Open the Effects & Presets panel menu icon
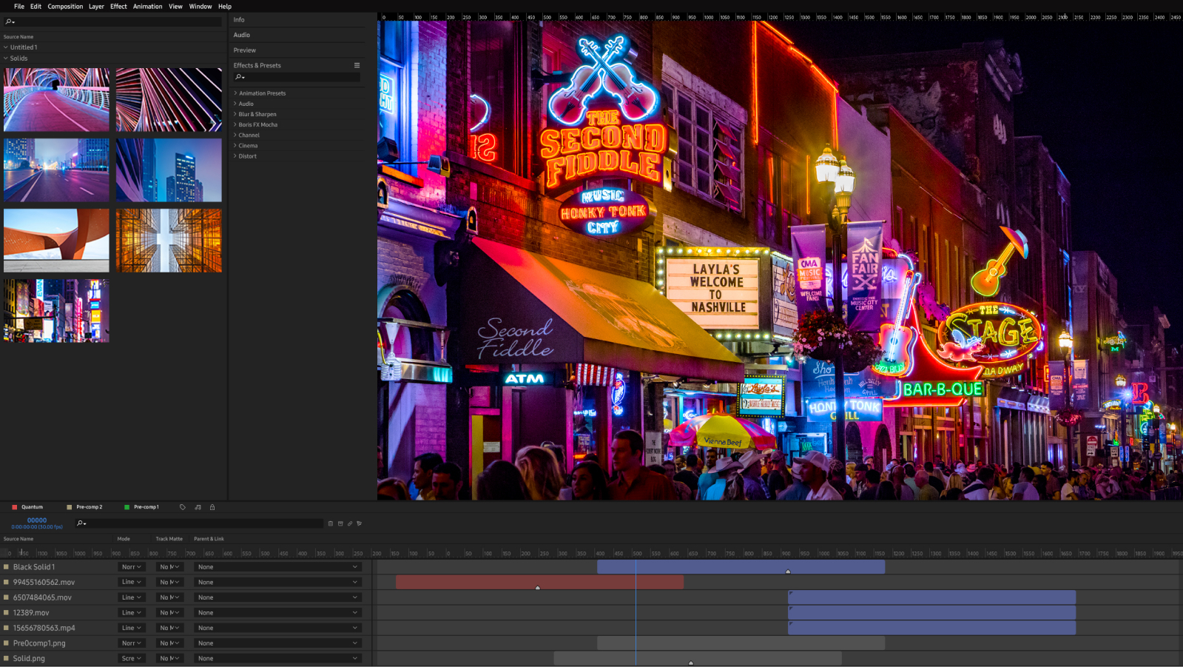This screenshot has width=1183, height=667. pyautogui.click(x=357, y=65)
